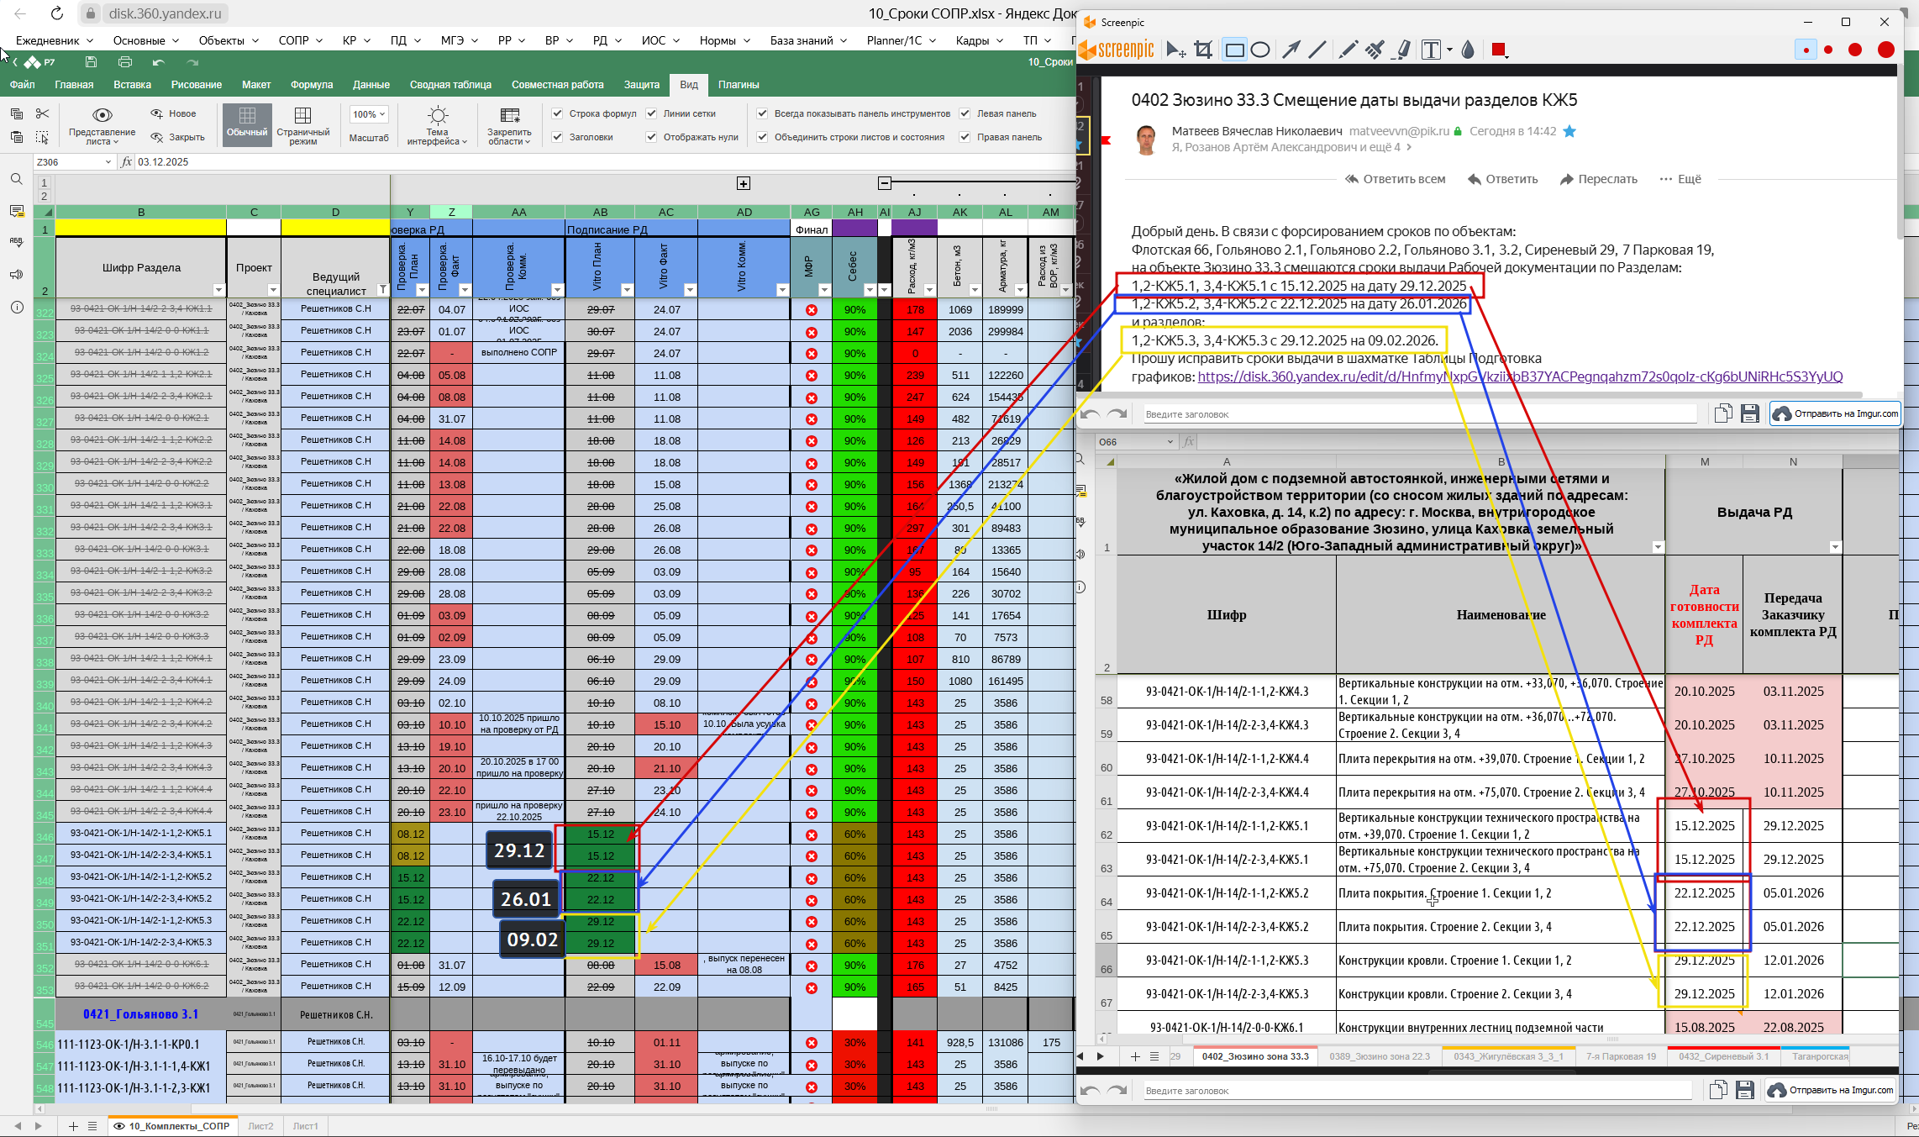Select the Ellipse shape tool
Viewport: 1919px width, 1137px height.
tap(1260, 50)
